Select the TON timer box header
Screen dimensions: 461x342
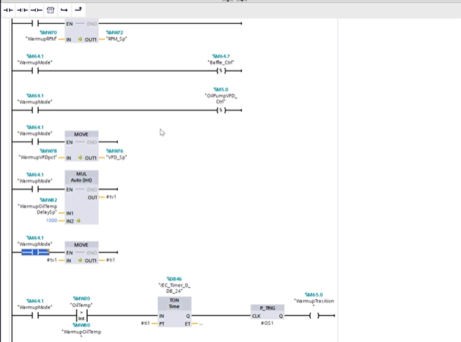click(174, 300)
